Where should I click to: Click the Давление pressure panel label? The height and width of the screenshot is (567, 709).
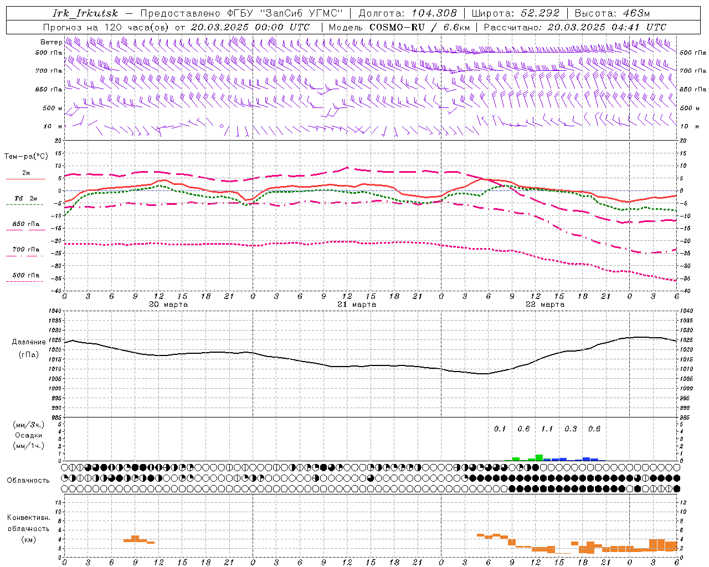point(29,342)
